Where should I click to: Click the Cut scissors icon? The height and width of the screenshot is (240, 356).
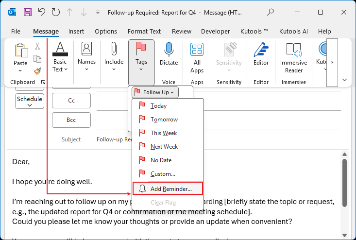click(x=37, y=46)
